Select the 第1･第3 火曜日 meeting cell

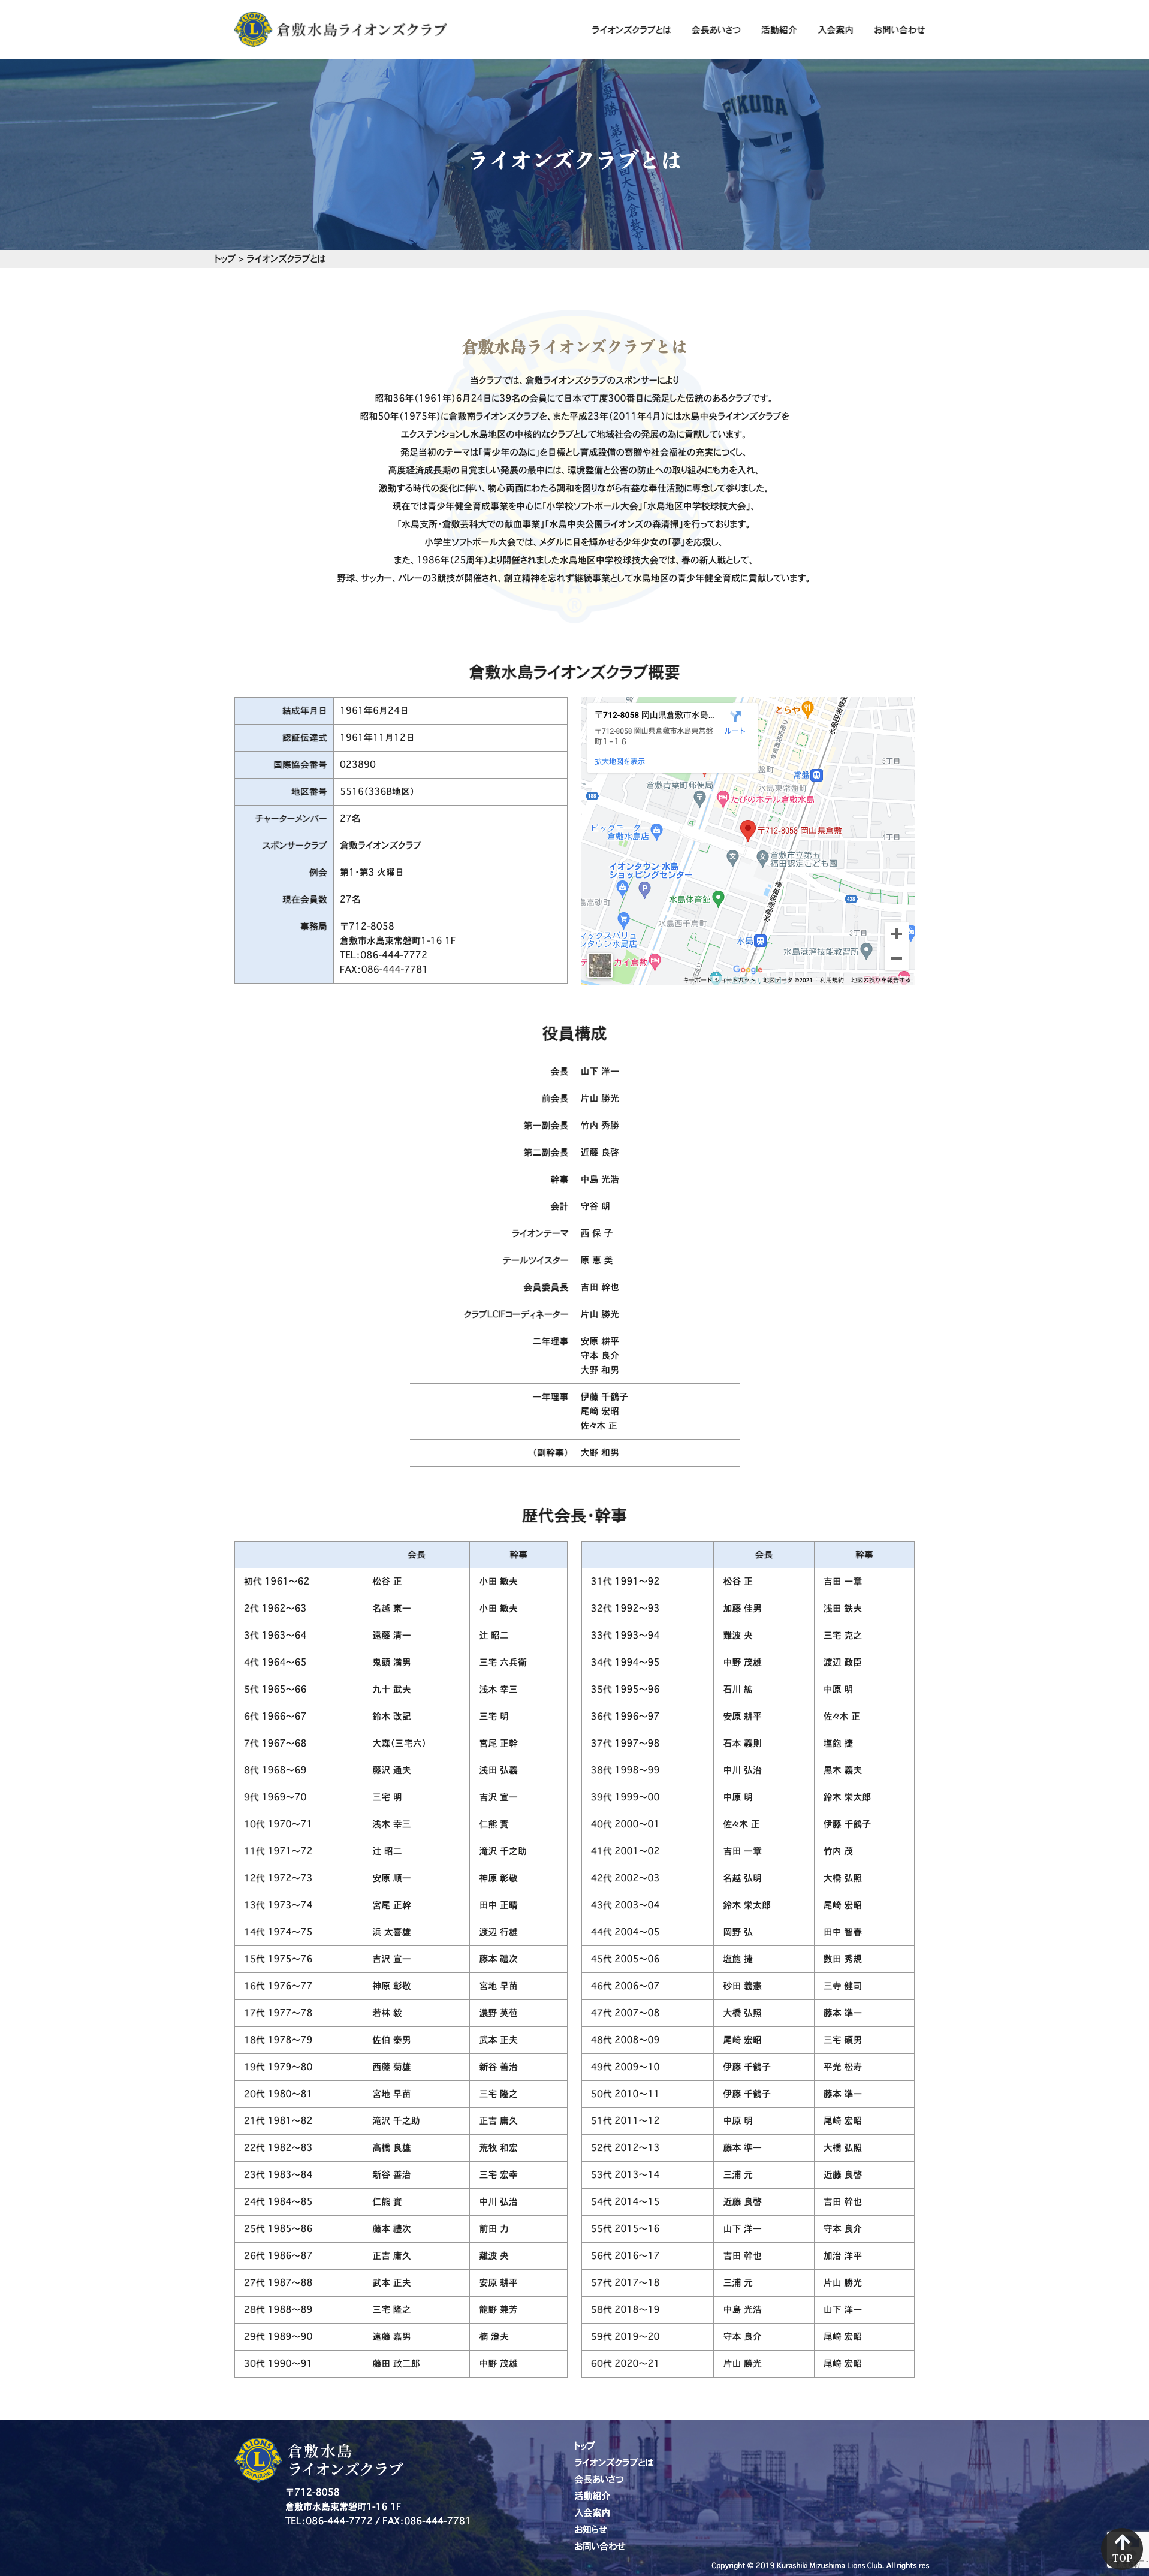(450, 872)
